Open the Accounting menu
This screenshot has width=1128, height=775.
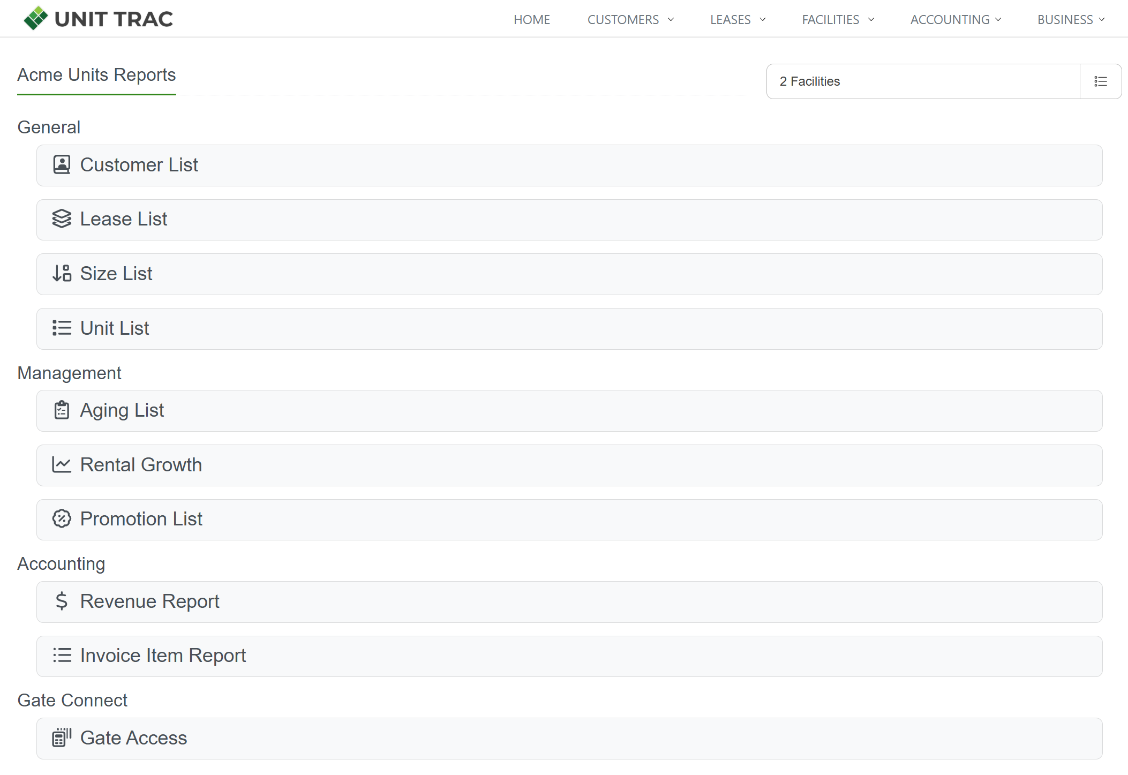point(956,20)
